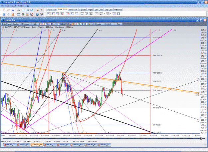Click the compass clock icon in main toolbar

(x=37, y=10)
